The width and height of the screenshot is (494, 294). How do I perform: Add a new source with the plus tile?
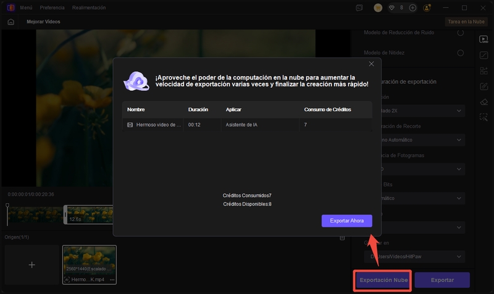32,265
